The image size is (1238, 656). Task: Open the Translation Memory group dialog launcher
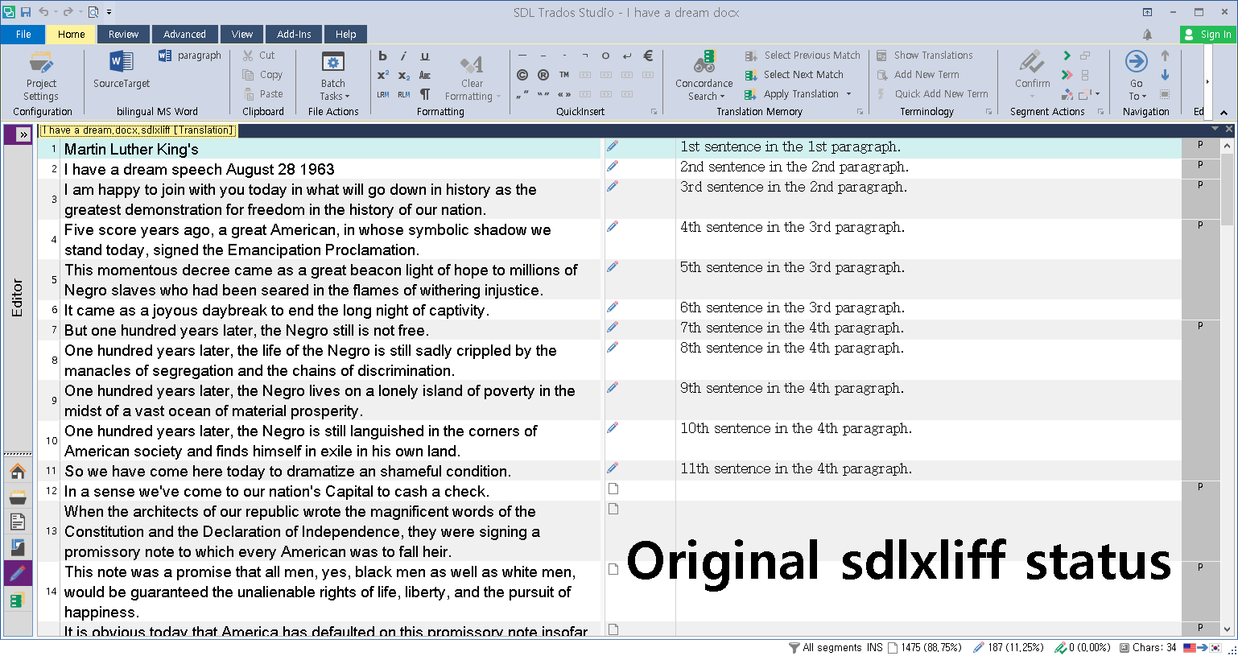tap(860, 112)
